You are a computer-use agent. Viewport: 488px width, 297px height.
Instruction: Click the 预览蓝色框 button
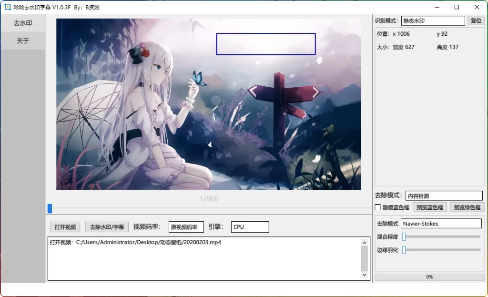[x=429, y=207]
